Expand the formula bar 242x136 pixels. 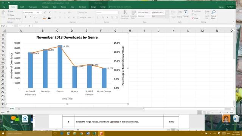[x=234, y=26]
